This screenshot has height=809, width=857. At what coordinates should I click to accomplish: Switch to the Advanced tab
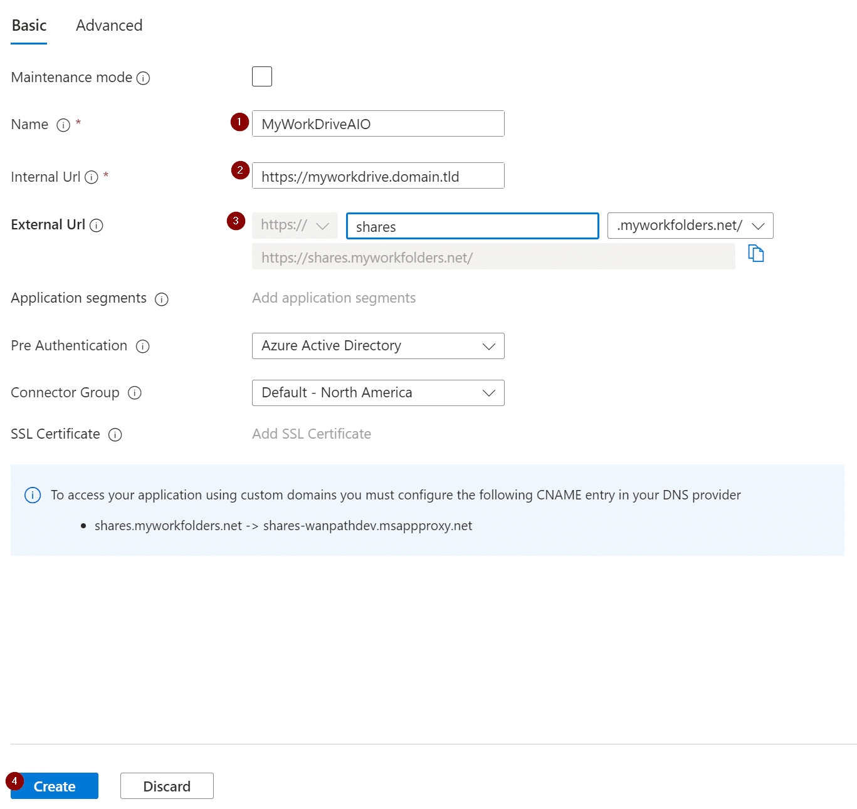click(x=109, y=26)
